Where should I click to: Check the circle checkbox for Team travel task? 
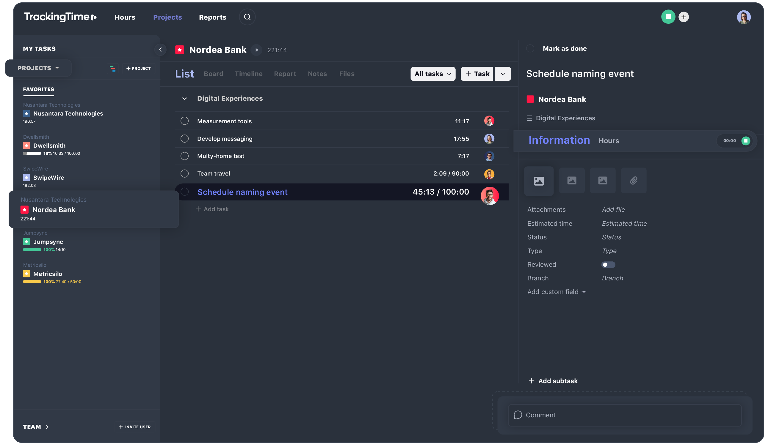pyautogui.click(x=184, y=173)
